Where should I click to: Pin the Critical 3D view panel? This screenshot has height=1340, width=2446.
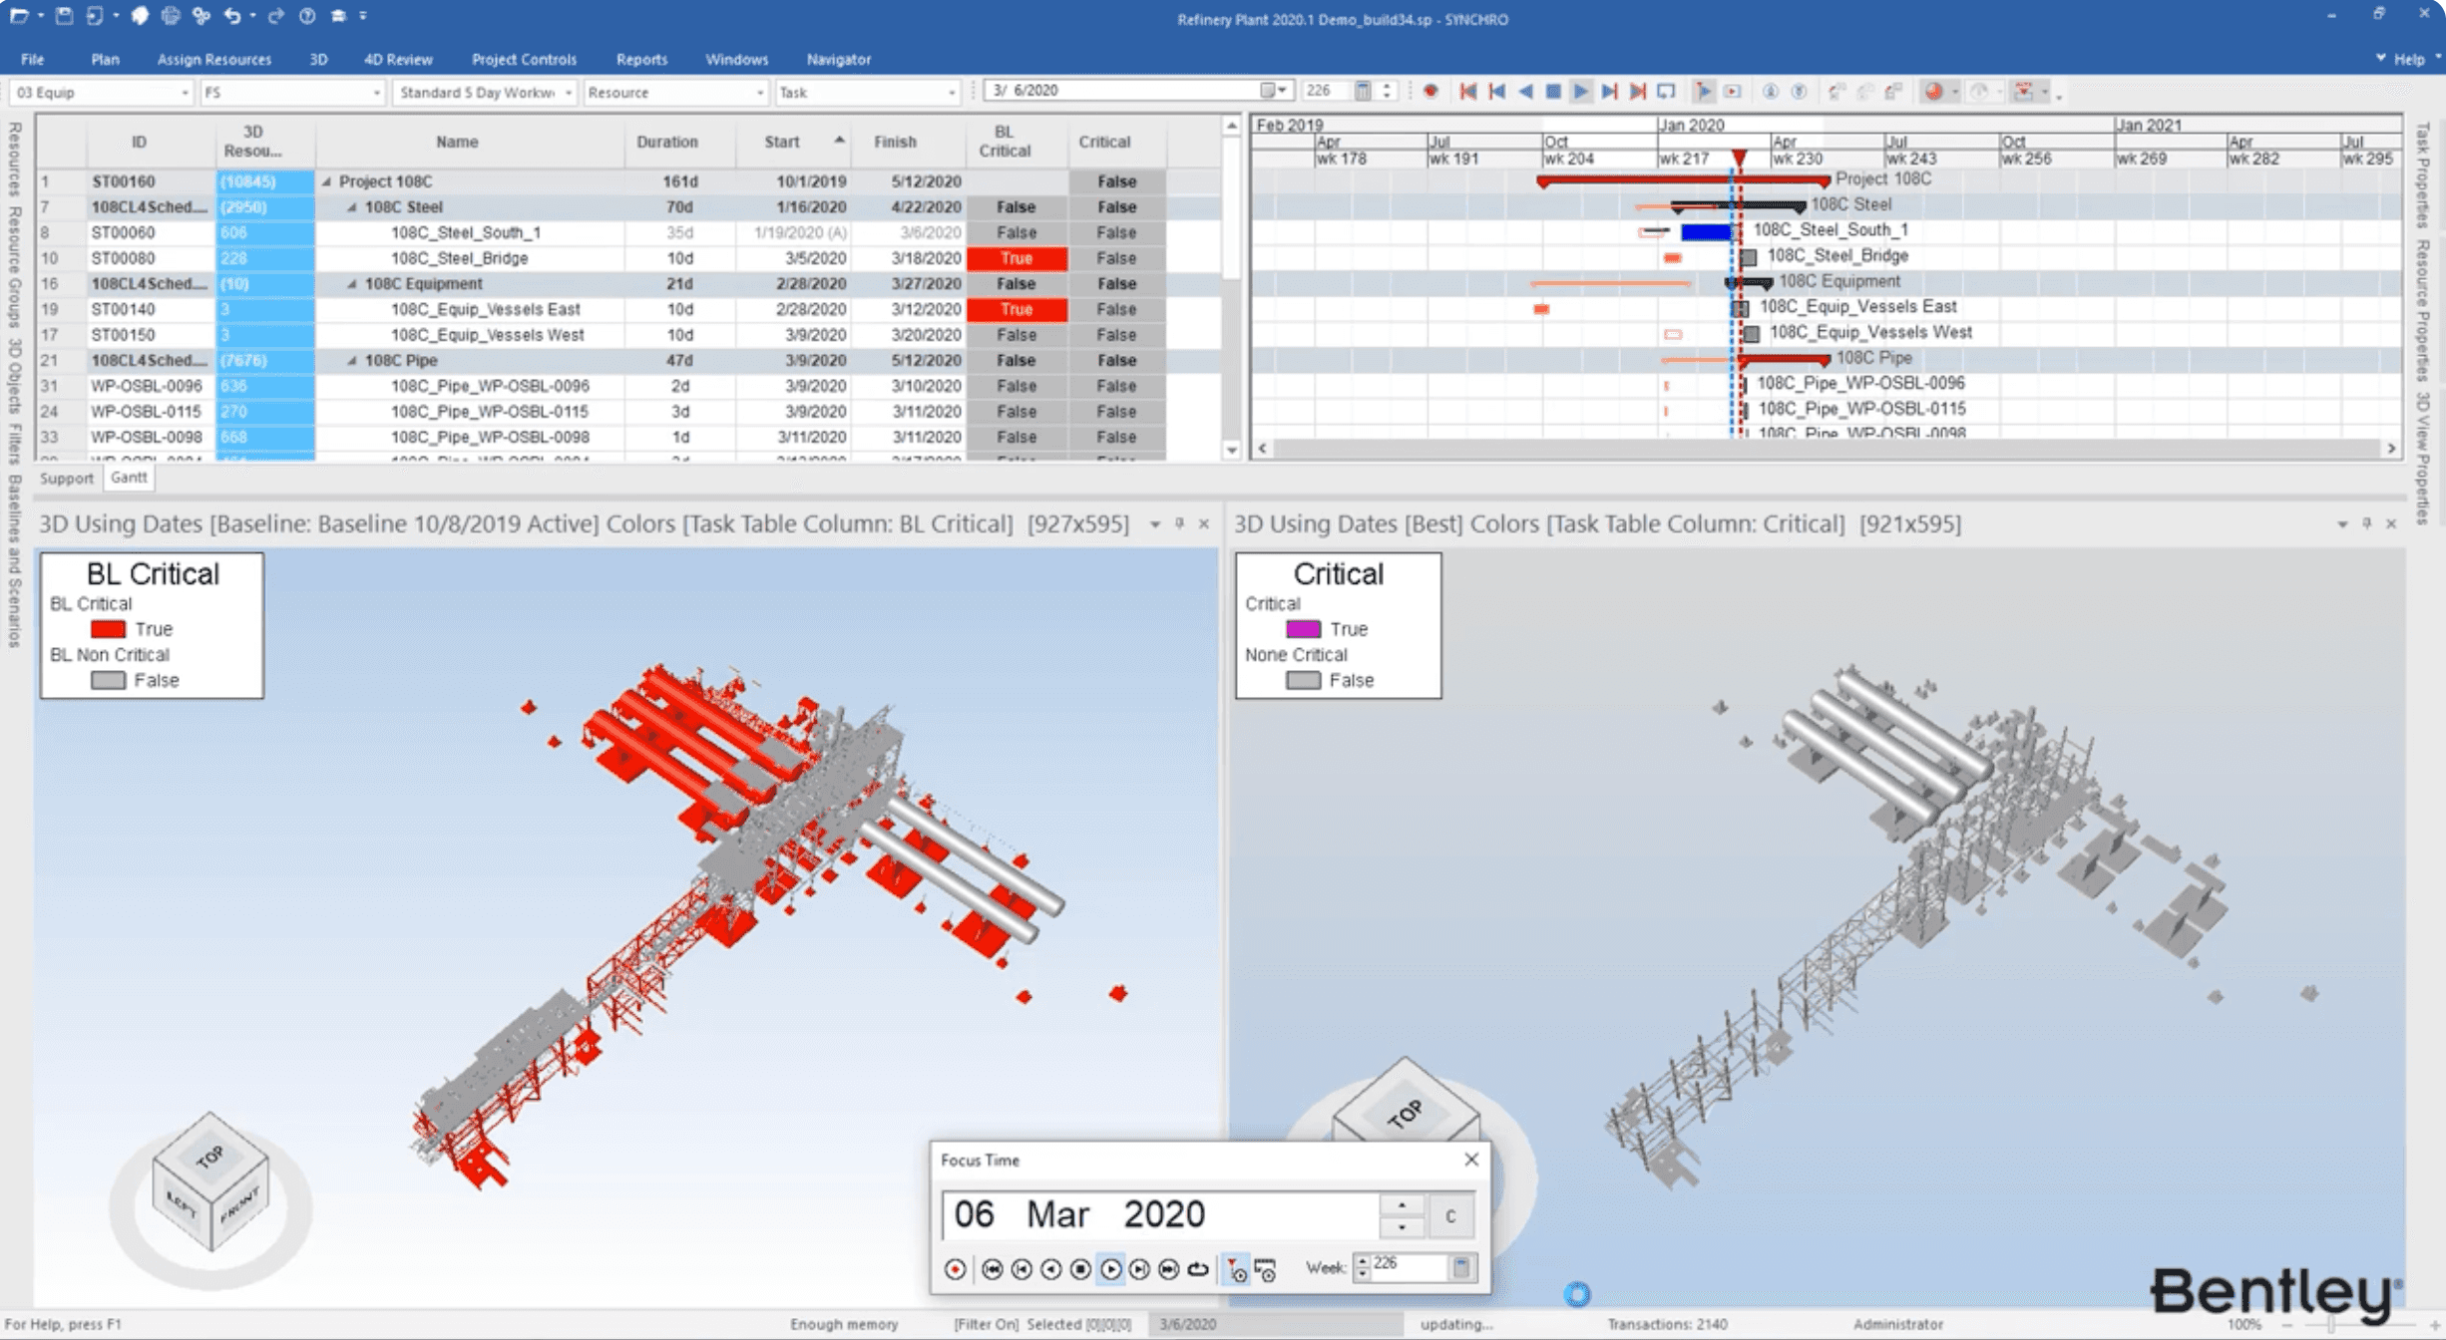click(2366, 523)
